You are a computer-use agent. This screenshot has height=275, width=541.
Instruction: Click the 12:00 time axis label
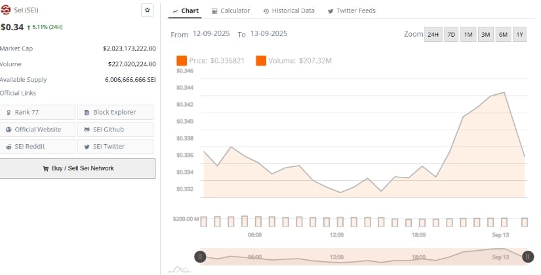(337, 235)
